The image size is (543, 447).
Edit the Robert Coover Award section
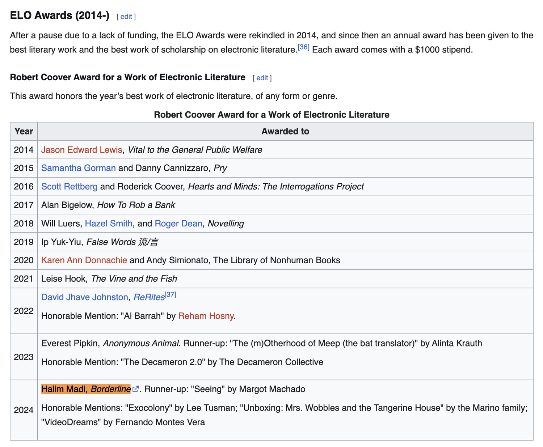[x=262, y=78]
